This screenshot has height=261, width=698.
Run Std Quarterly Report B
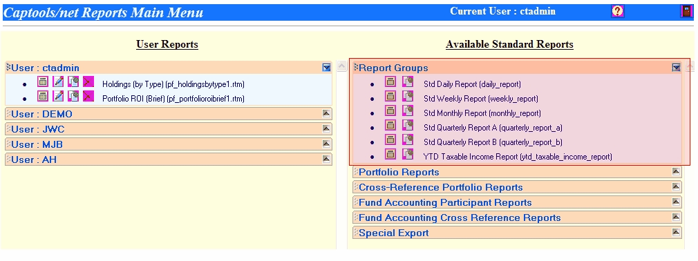pyautogui.click(x=390, y=139)
